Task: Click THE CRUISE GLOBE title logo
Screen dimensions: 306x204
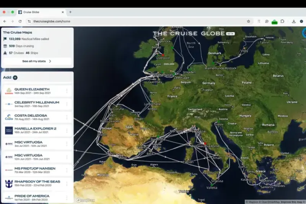Action: tap(189, 33)
